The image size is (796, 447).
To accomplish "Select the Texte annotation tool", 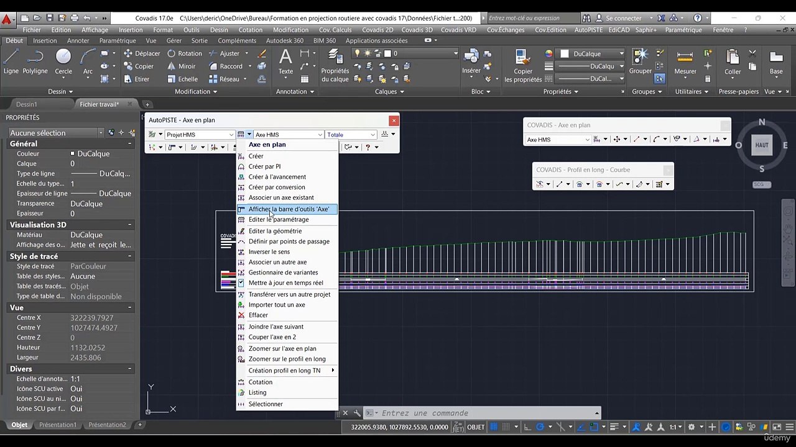I will click(x=285, y=63).
